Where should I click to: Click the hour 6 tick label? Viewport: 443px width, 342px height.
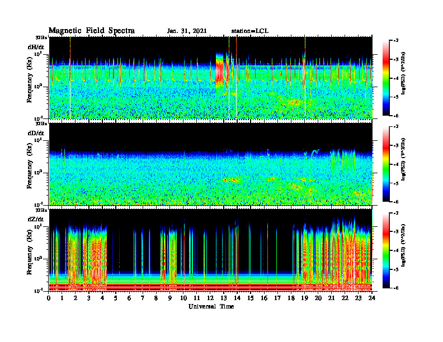pos(129,298)
